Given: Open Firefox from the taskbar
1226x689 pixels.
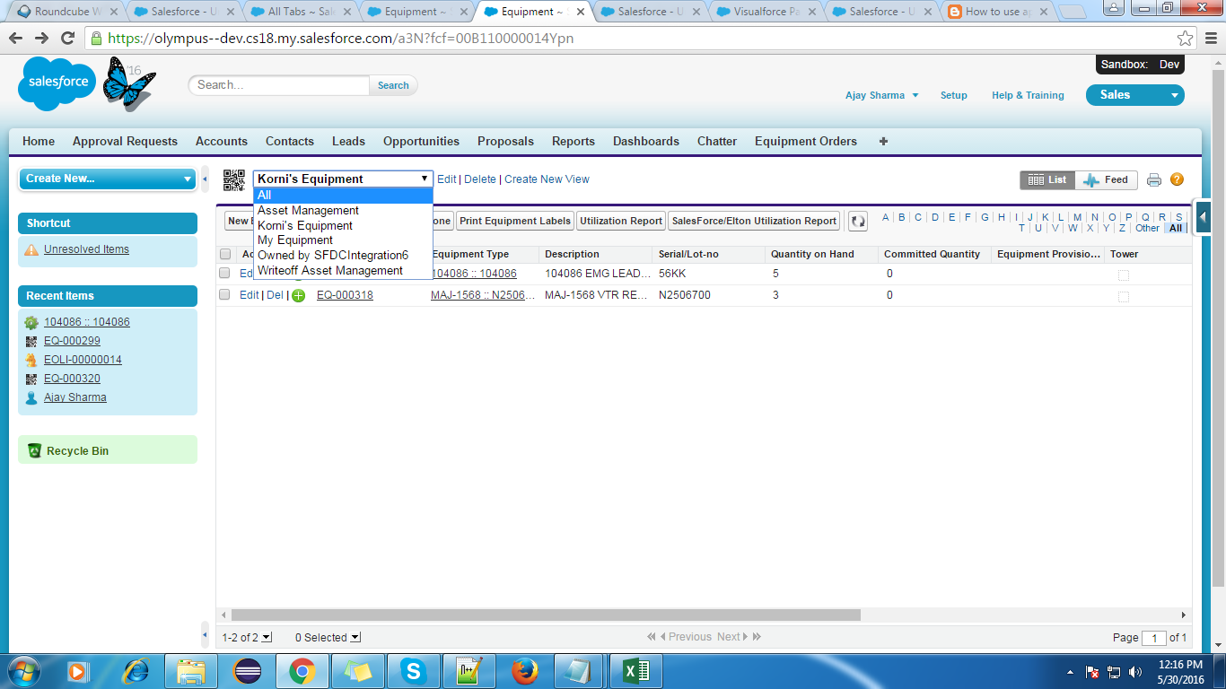Looking at the screenshot, I should point(524,671).
